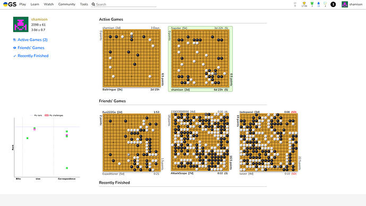
Task: Click the OGS logo in the navbar
Action: coord(10,4)
